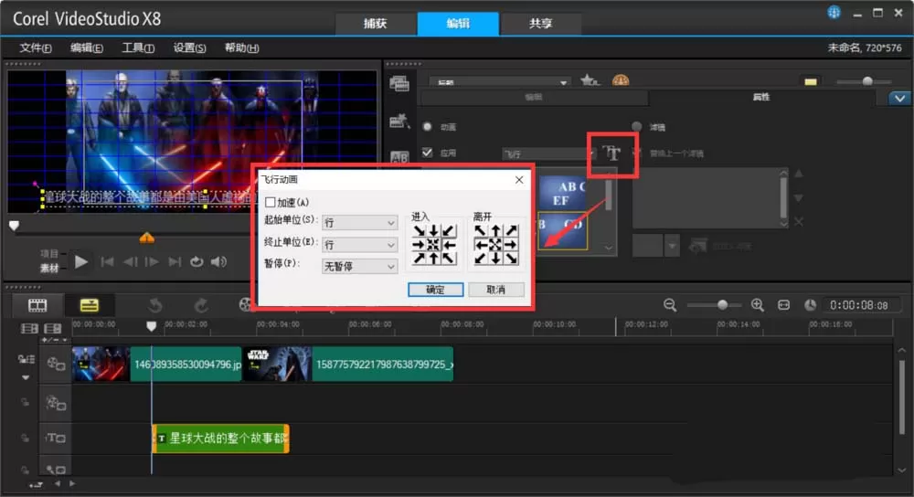Click the redo arrow in timeline toolbar
Viewport: 914px width, 497px height.
point(201,305)
